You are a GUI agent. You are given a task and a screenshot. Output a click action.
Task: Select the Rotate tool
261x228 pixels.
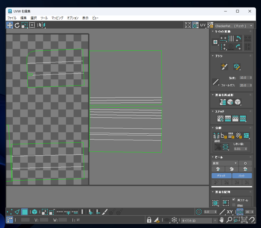coord(17,25)
